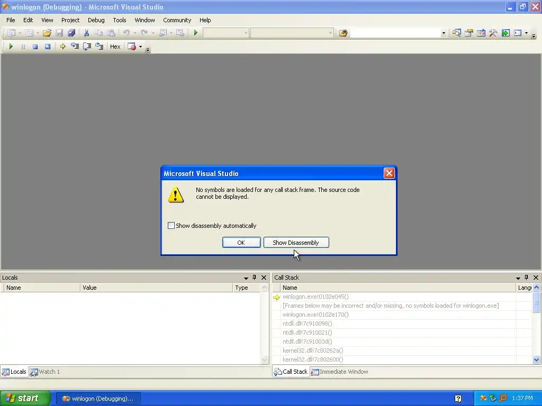Click the Save floppy disk icon
The height and width of the screenshot is (406, 542).
[59, 33]
